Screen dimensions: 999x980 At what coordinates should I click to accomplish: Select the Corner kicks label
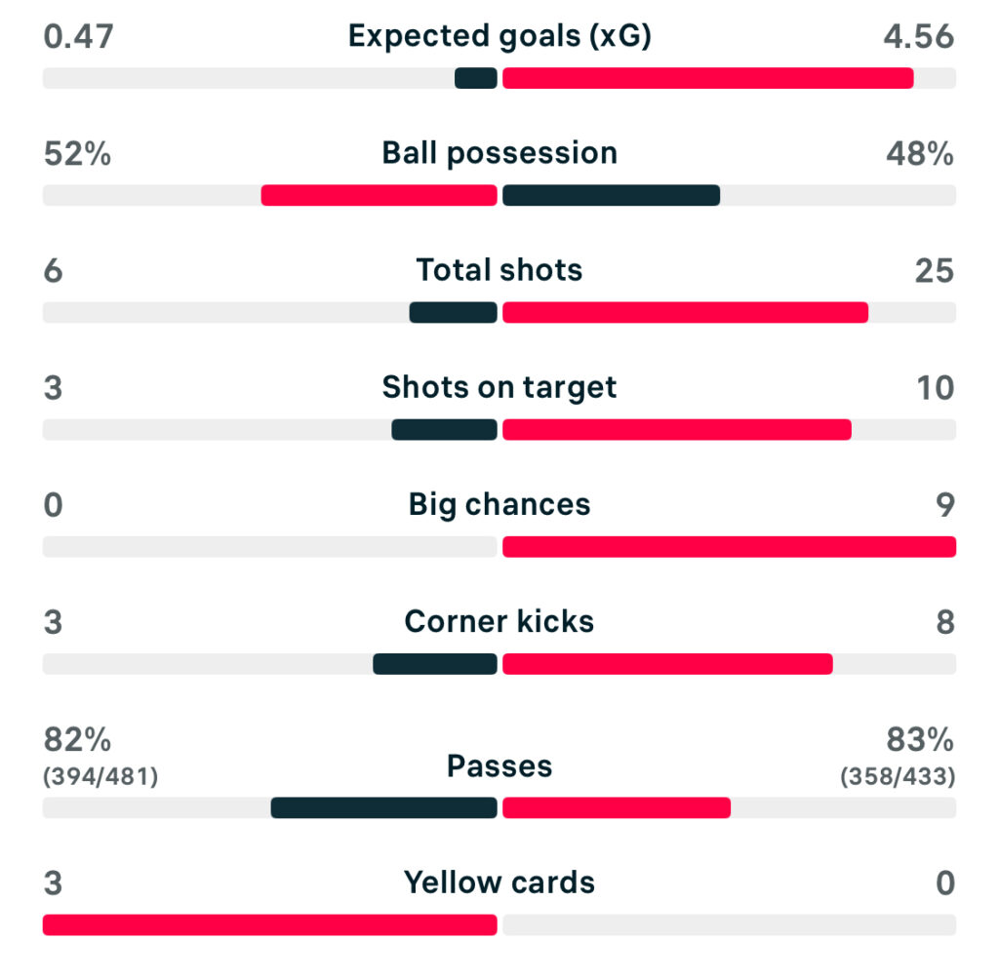click(x=499, y=621)
